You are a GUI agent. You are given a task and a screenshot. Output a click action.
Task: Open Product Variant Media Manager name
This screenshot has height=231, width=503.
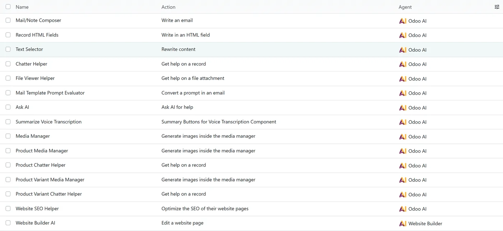point(50,179)
